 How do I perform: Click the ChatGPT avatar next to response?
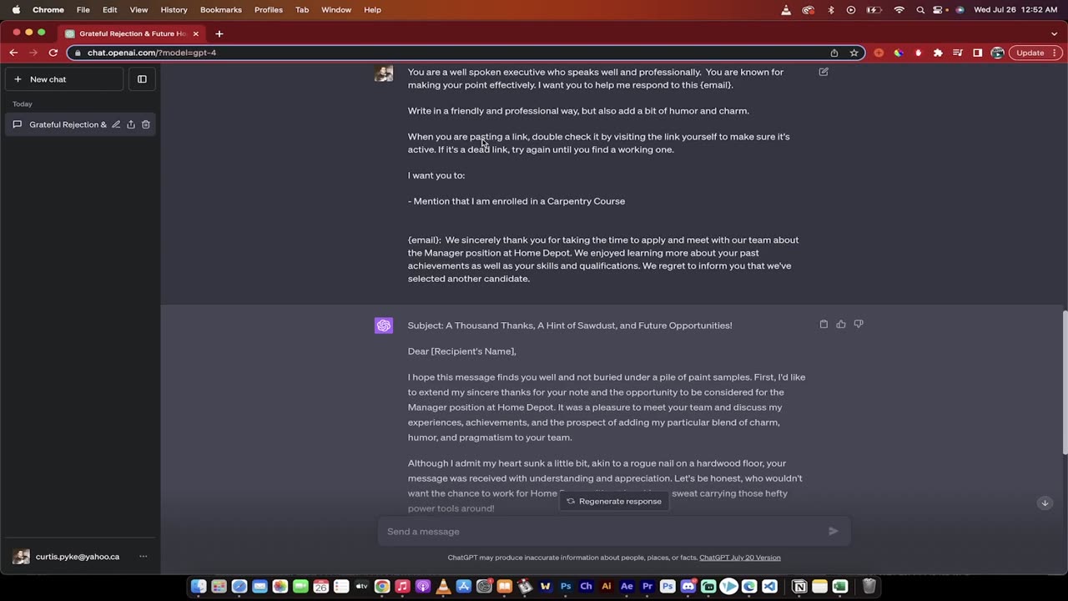[x=384, y=326]
